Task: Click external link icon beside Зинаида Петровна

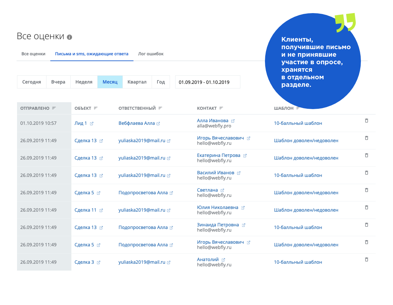Action: coord(243,225)
